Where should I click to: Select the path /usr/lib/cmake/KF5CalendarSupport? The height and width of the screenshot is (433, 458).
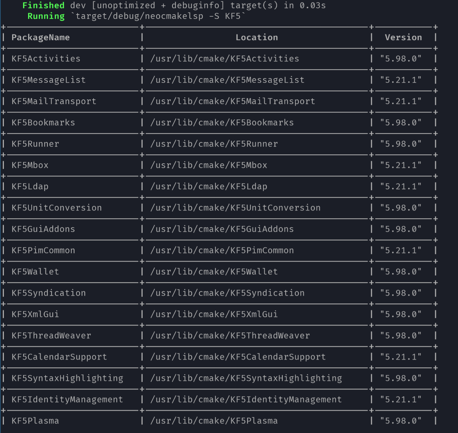coord(238,357)
